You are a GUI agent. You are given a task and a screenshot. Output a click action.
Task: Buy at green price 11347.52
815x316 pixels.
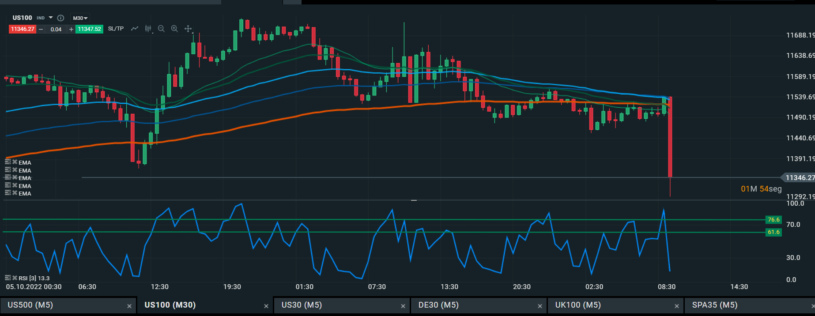coord(90,29)
